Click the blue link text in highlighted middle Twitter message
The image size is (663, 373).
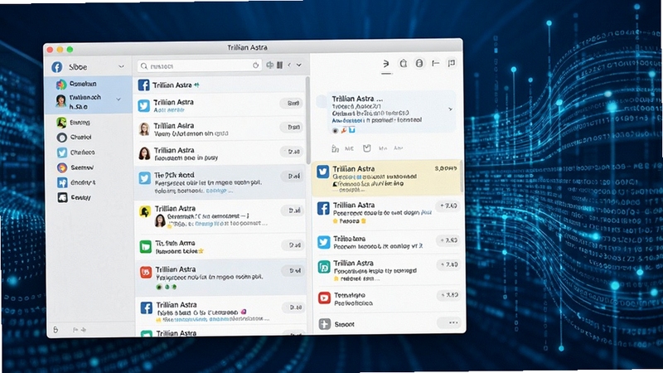tap(218, 191)
